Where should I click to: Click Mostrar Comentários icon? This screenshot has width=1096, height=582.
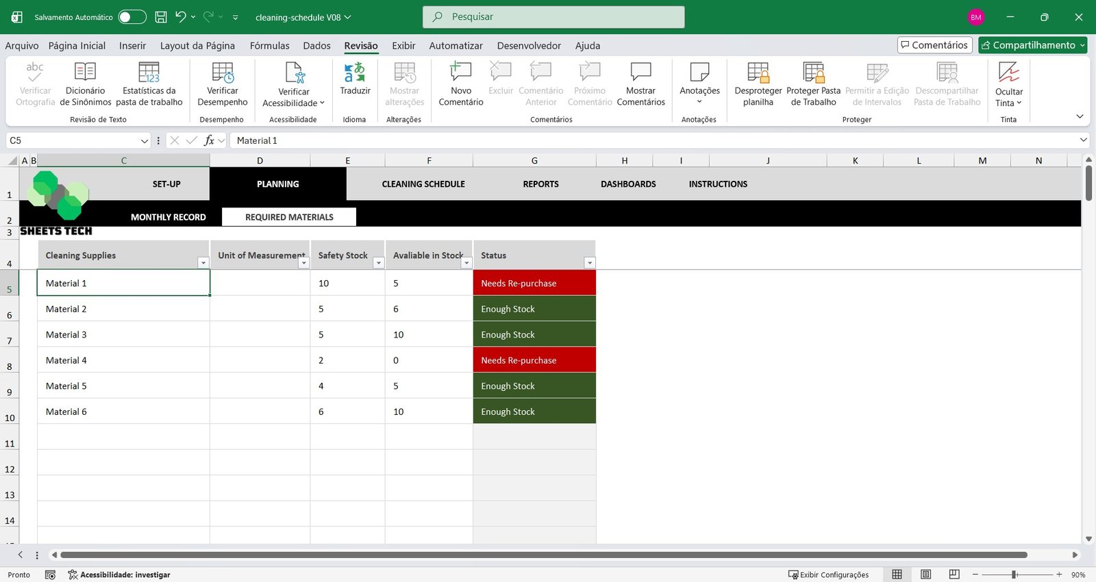[640, 73]
